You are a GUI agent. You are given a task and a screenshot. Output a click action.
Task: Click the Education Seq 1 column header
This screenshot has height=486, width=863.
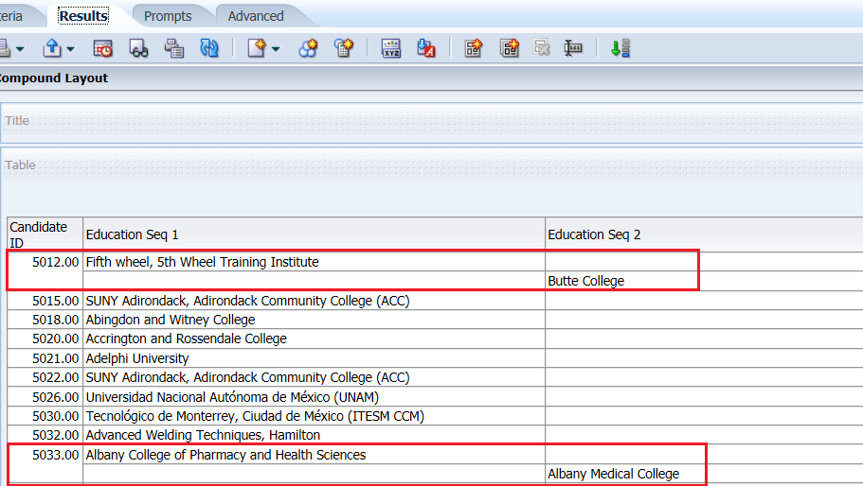coord(314,234)
